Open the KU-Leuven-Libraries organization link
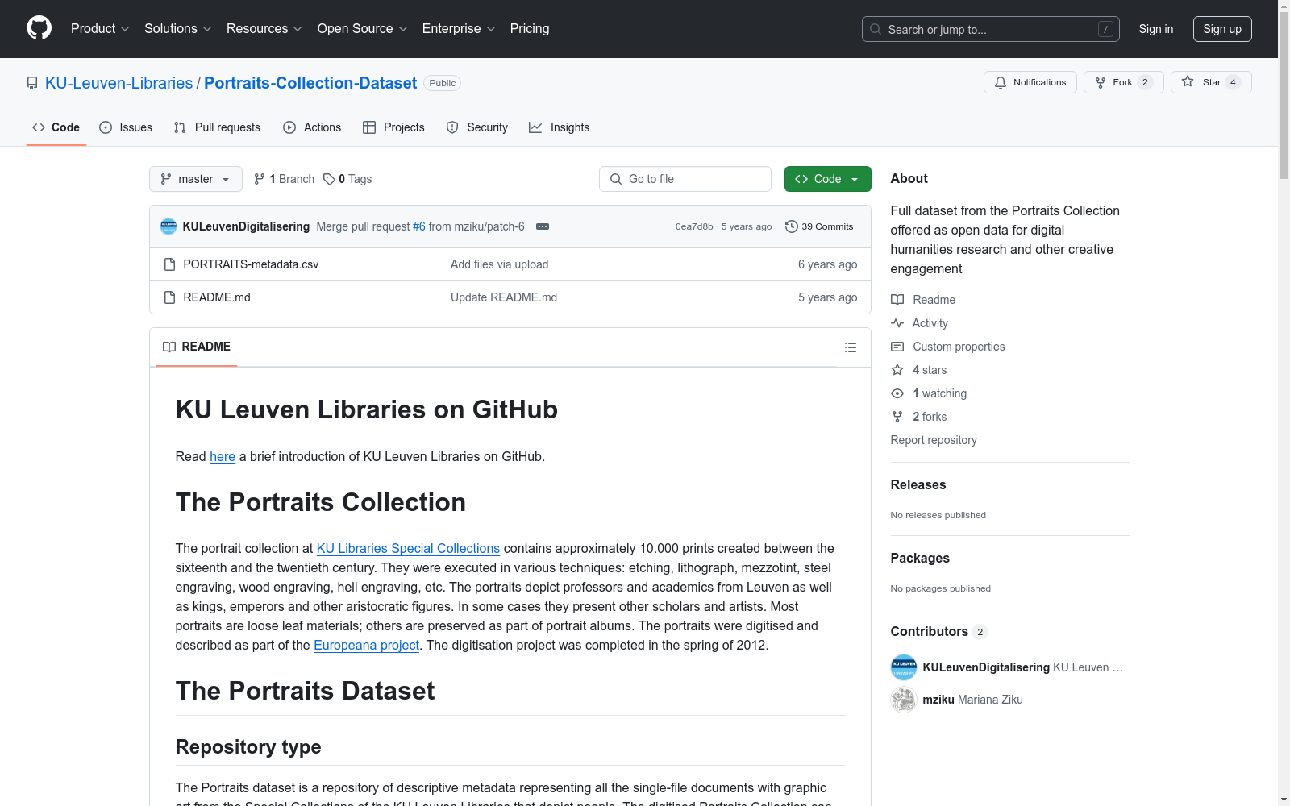 pos(119,83)
